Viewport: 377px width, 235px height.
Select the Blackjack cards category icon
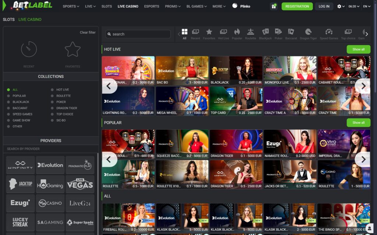click(x=265, y=34)
